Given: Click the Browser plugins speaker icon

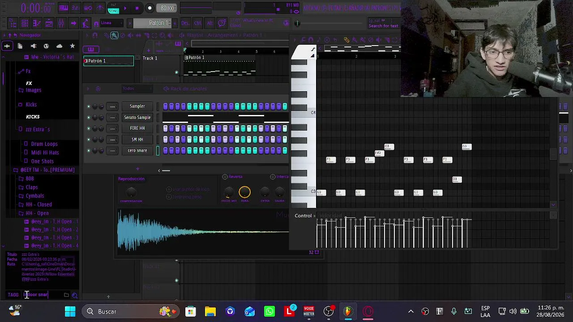Looking at the screenshot, I should point(33,46).
